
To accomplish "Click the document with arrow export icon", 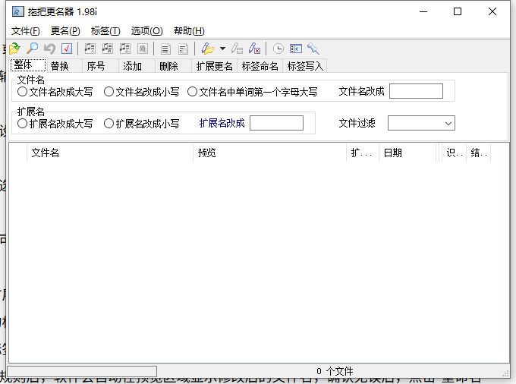I will click(x=183, y=49).
